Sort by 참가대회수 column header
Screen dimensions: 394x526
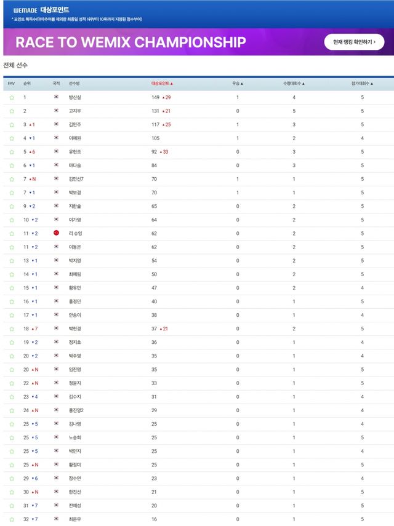point(362,83)
